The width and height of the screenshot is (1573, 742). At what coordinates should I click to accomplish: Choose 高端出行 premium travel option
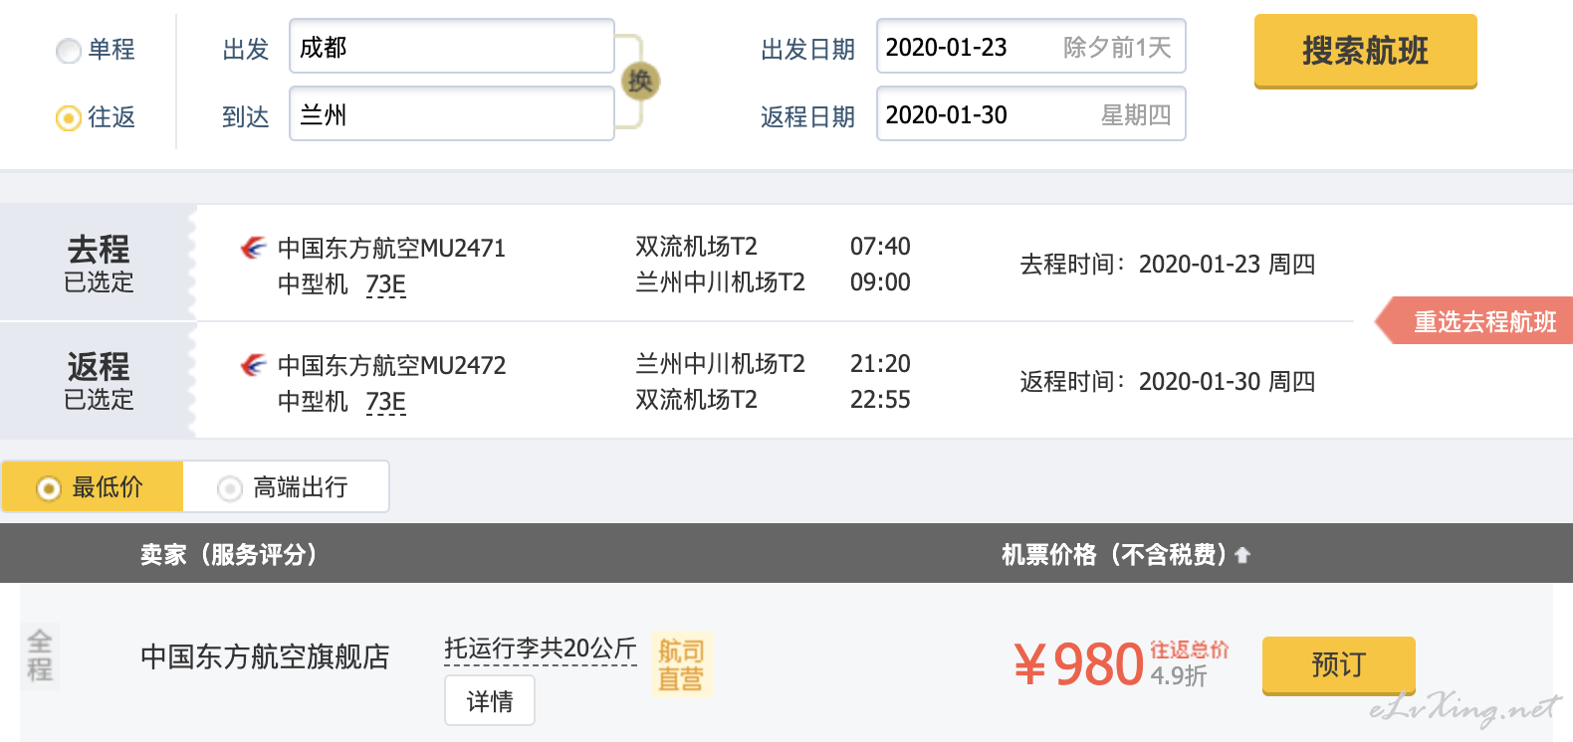click(x=286, y=486)
